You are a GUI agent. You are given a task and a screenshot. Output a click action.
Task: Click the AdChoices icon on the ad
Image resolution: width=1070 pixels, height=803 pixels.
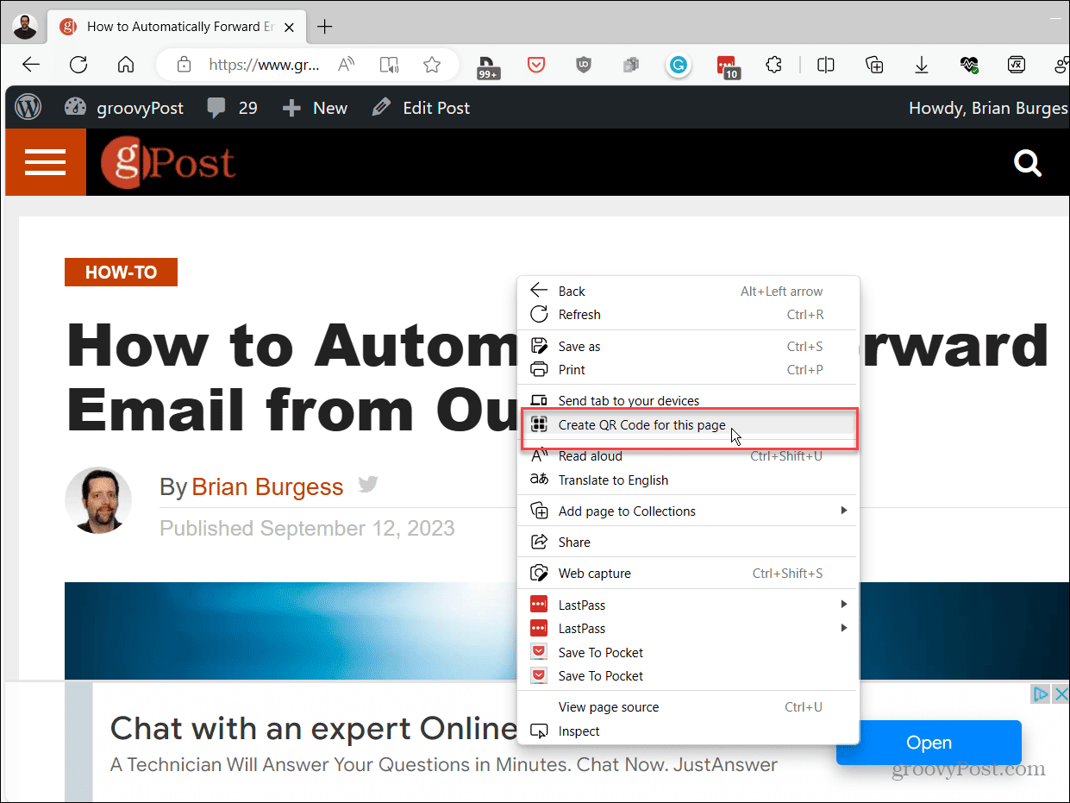[1041, 693]
